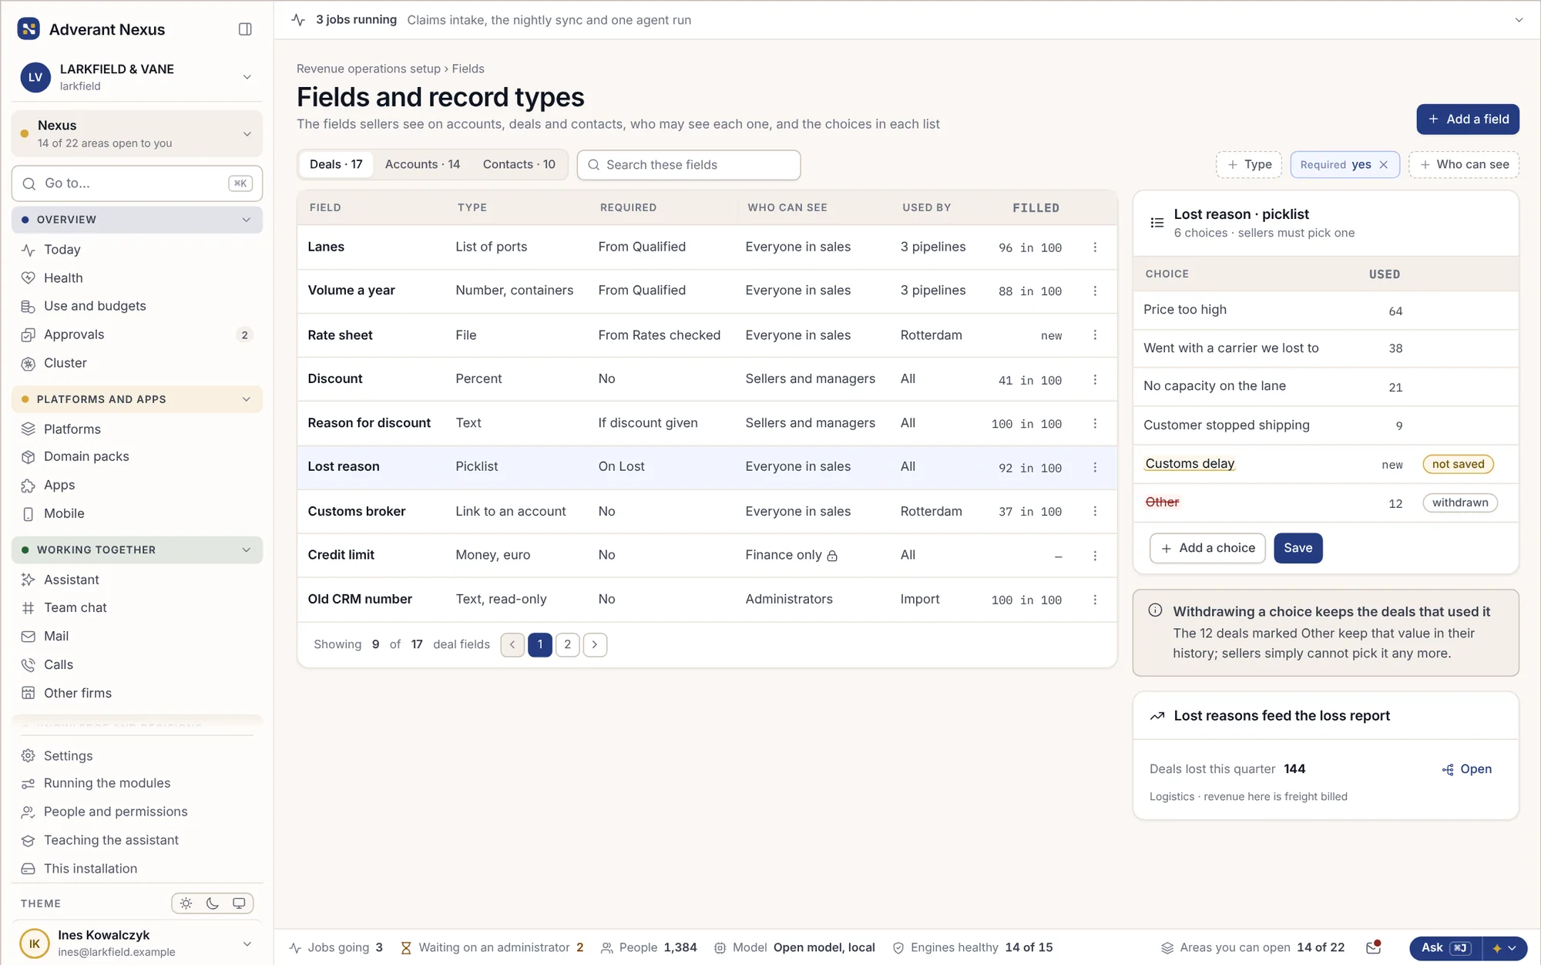Open Calls in the sidebar
The width and height of the screenshot is (1541, 965).
[x=137, y=664]
